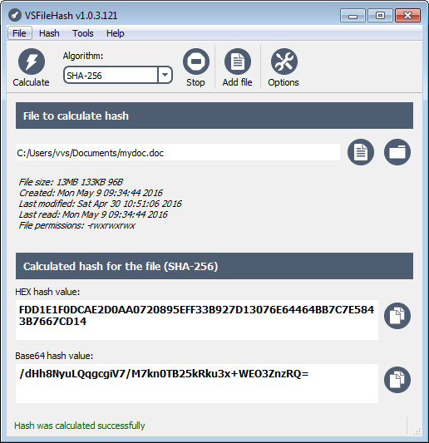Click the Stop icon in toolbar
The width and height of the screenshot is (429, 443).
tap(196, 62)
